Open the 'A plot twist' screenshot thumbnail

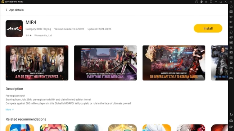(x=37, y=63)
